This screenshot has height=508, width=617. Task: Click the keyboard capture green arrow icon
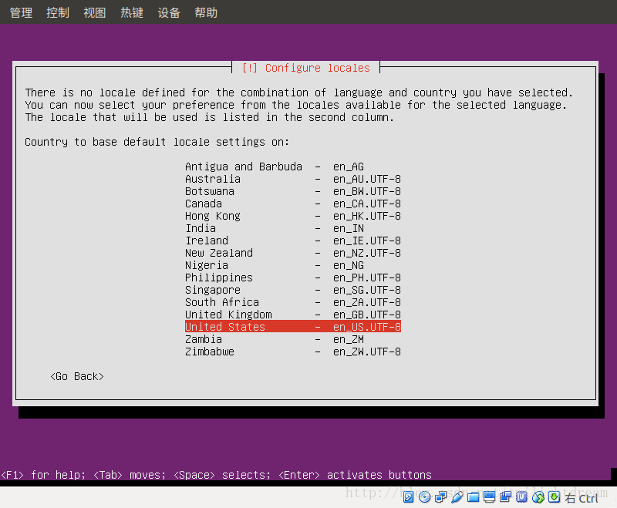click(x=554, y=497)
